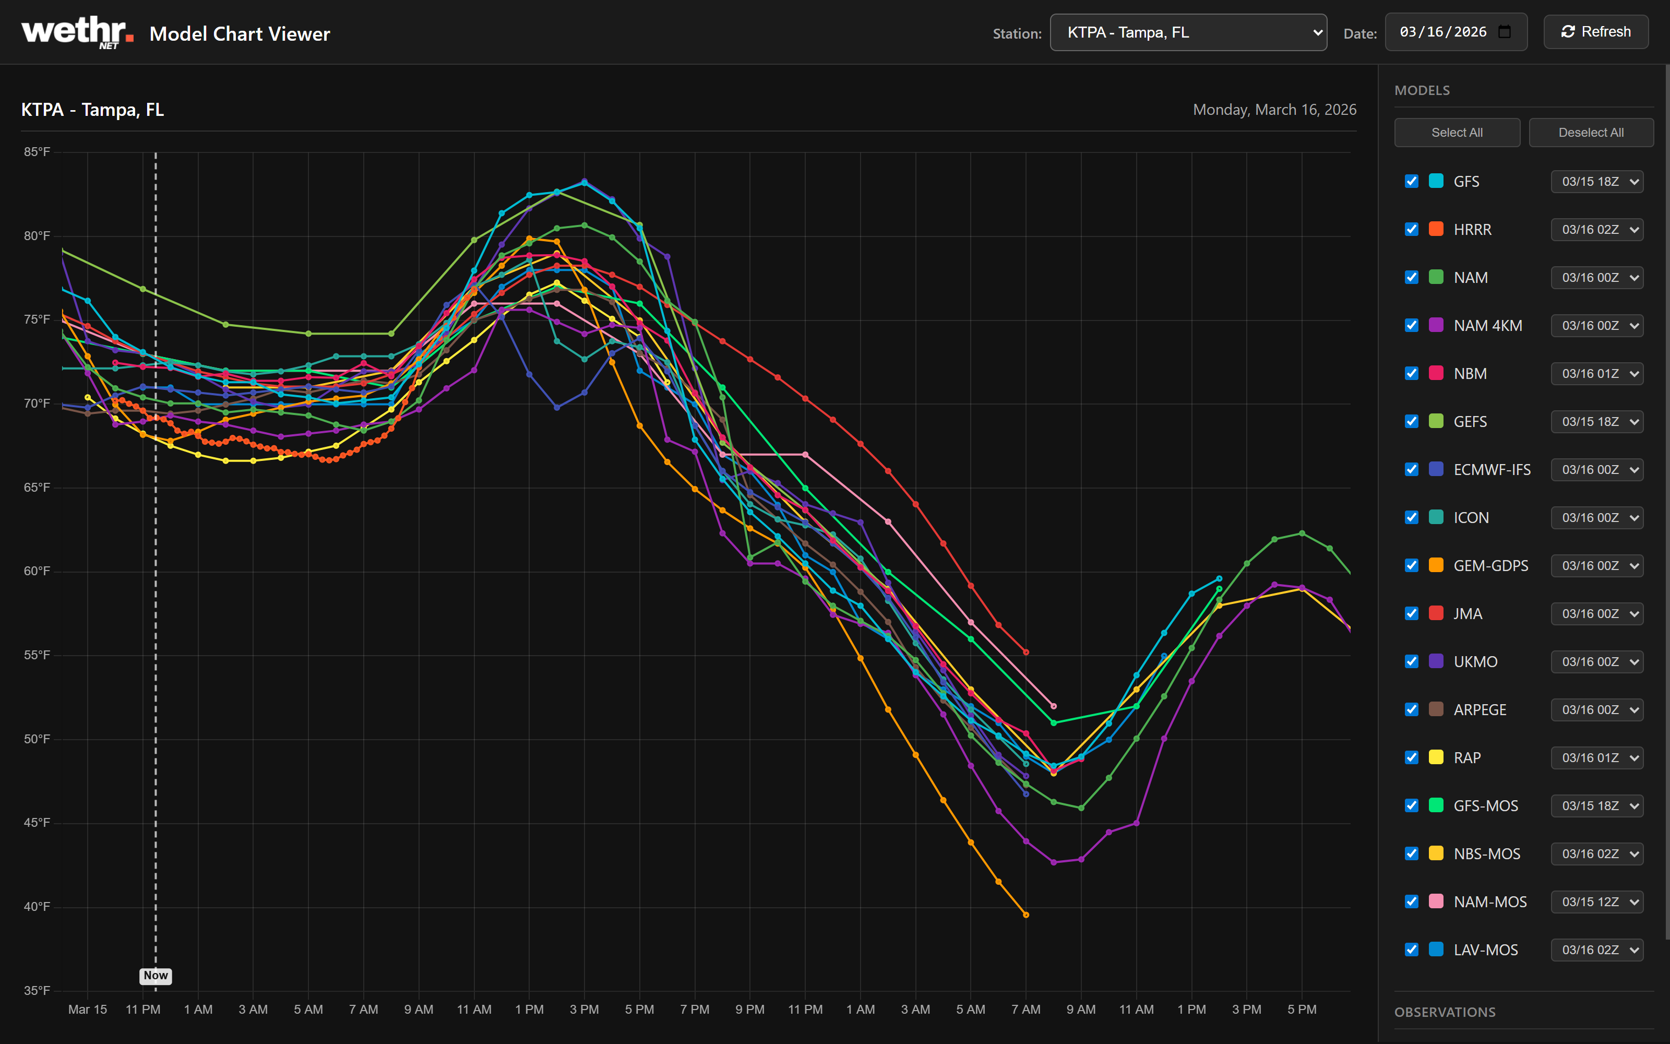Image resolution: width=1670 pixels, height=1044 pixels.
Task: Click the Model Chart Viewer title
Action: 240,34
